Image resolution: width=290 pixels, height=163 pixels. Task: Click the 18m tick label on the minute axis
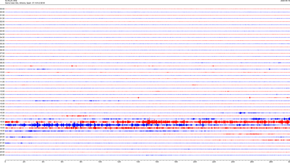[x=176, y=162]
